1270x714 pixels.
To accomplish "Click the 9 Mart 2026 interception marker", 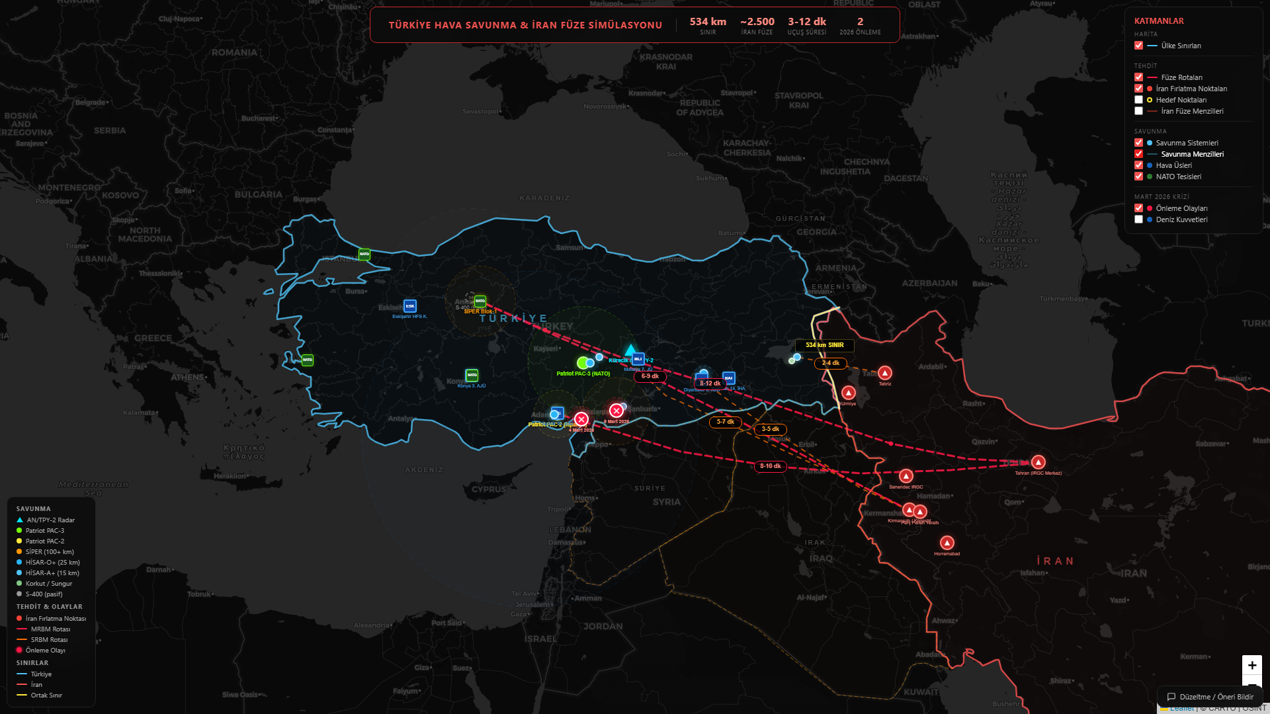I will coord(616,411).
